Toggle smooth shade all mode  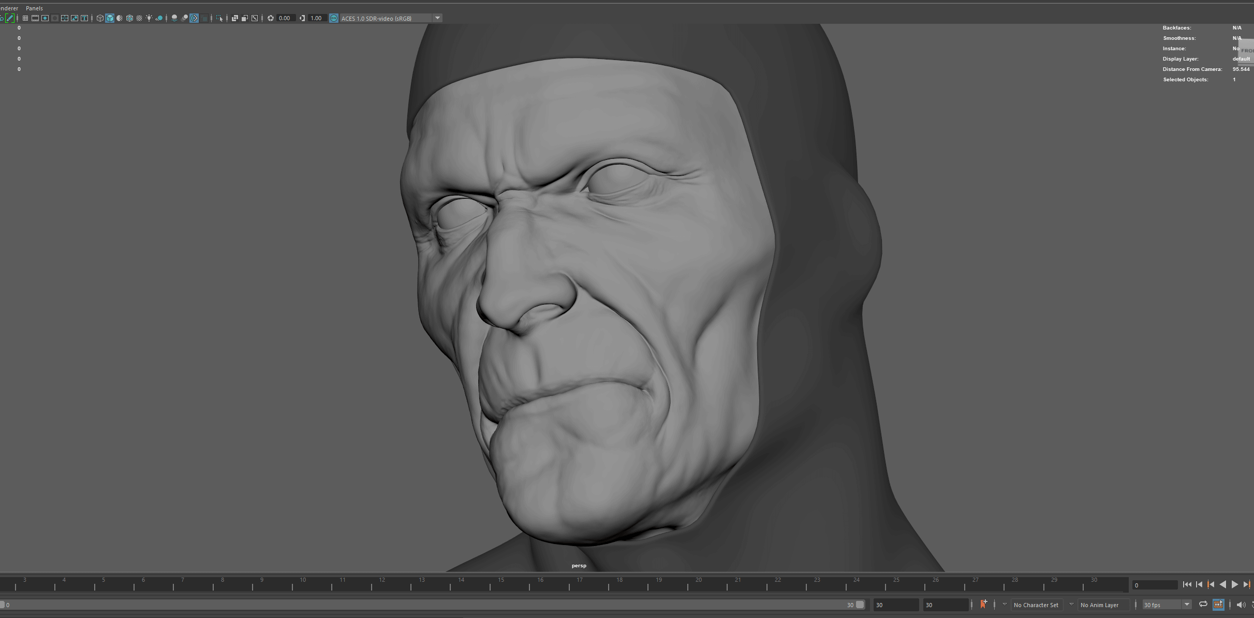pyautogui.click(x=110, y=18)
